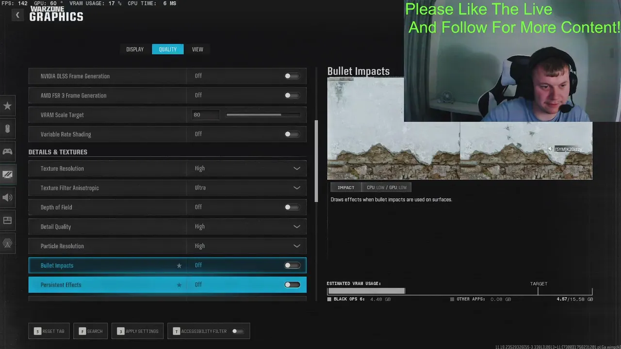This screenshot has width=621, height=349.
Task: Select the Texture Filter Anisotropic Ultra value
Action: (200, 188)
